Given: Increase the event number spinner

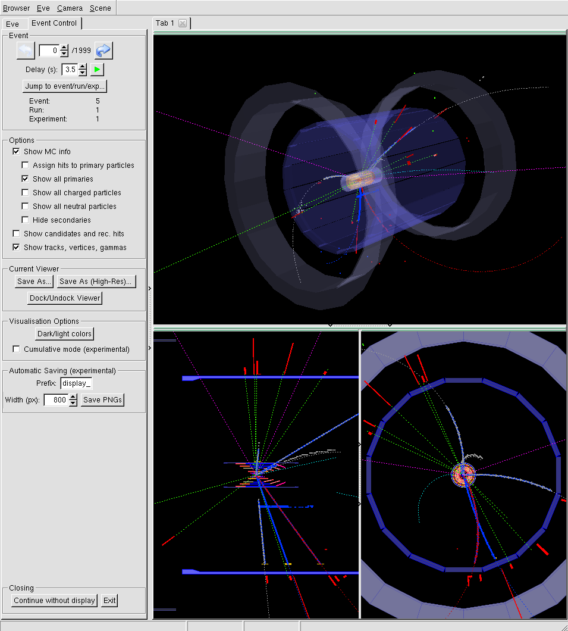Looking at the screenshot, I should [x=65, y=48].
